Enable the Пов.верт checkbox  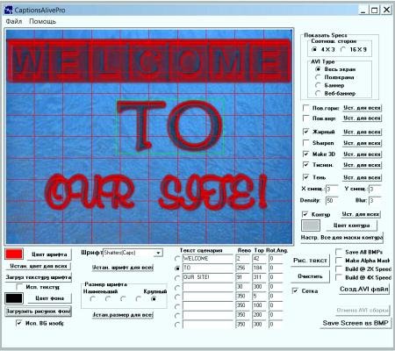305,118
